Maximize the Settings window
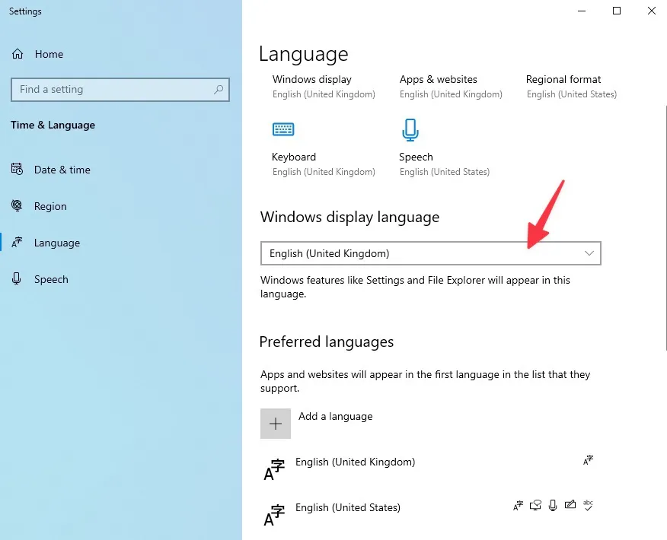The height and width of the screenshot is (540, 667). point(617,11)
